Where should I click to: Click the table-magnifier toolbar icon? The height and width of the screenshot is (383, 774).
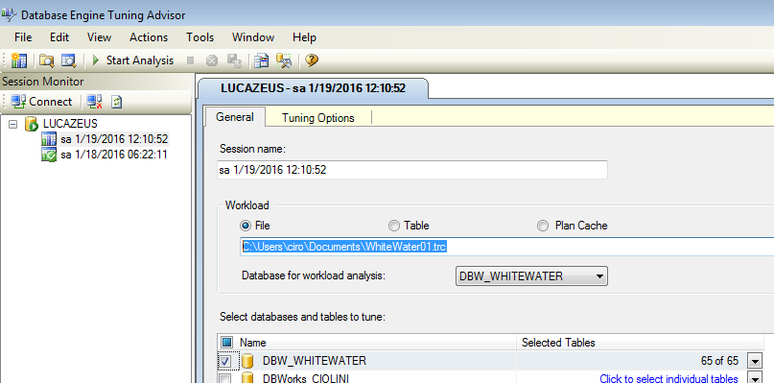(x=69, y=60)
